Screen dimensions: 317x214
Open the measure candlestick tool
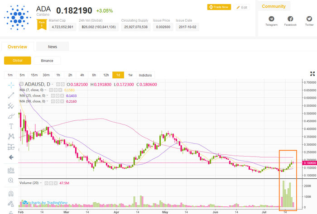tap(11, 171)
